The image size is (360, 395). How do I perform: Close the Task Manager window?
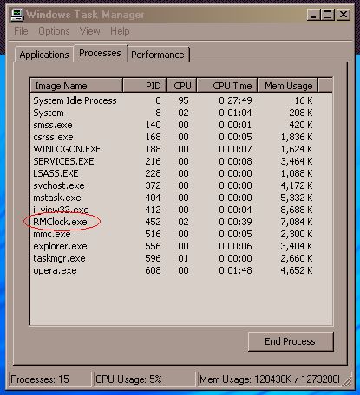click(x=344, y=15)
